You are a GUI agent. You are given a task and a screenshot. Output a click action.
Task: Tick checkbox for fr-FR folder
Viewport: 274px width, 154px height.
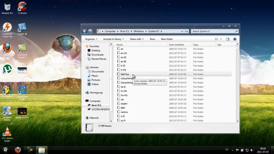[x=119, y=70]
